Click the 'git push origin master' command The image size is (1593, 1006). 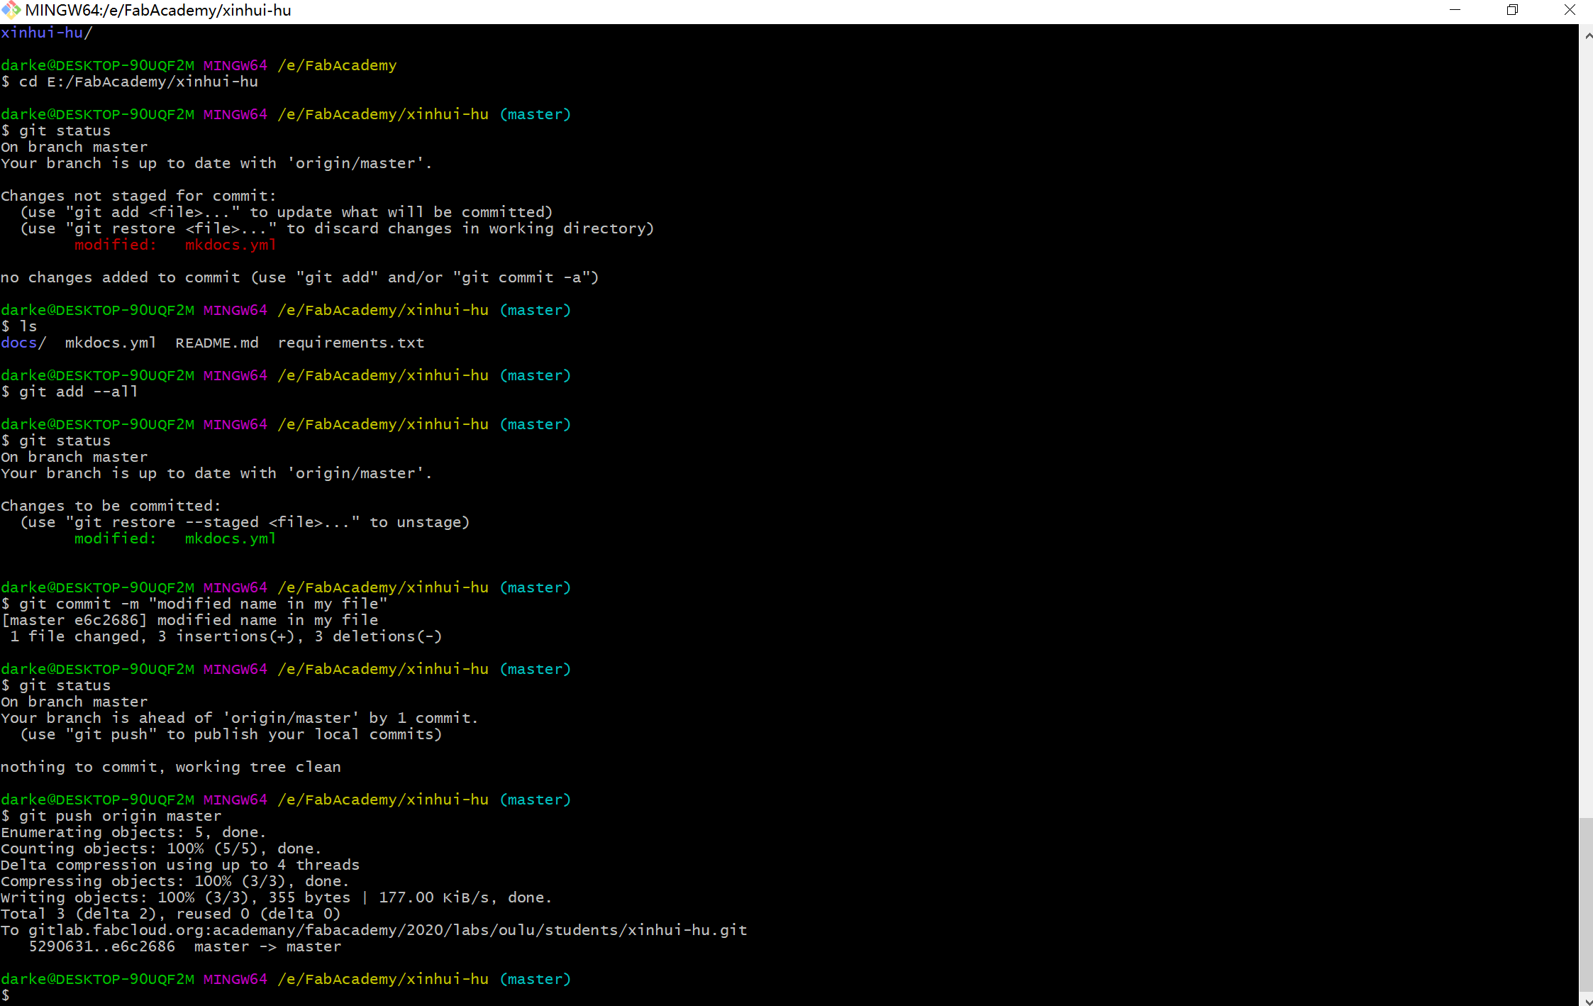[x=111, y=816]
